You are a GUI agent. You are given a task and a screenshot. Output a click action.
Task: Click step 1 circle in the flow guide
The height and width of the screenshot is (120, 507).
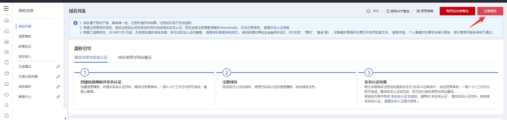(85, 72)
